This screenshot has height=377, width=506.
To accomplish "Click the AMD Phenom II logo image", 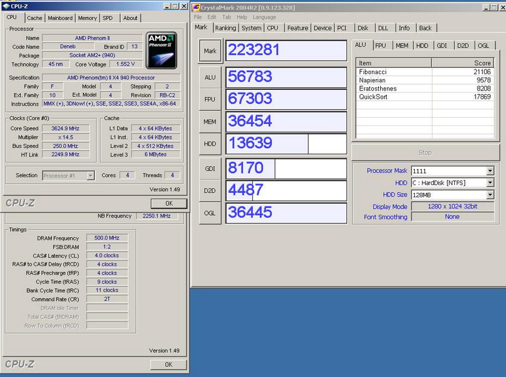I will pyautogui.click(x=161, y=51).
